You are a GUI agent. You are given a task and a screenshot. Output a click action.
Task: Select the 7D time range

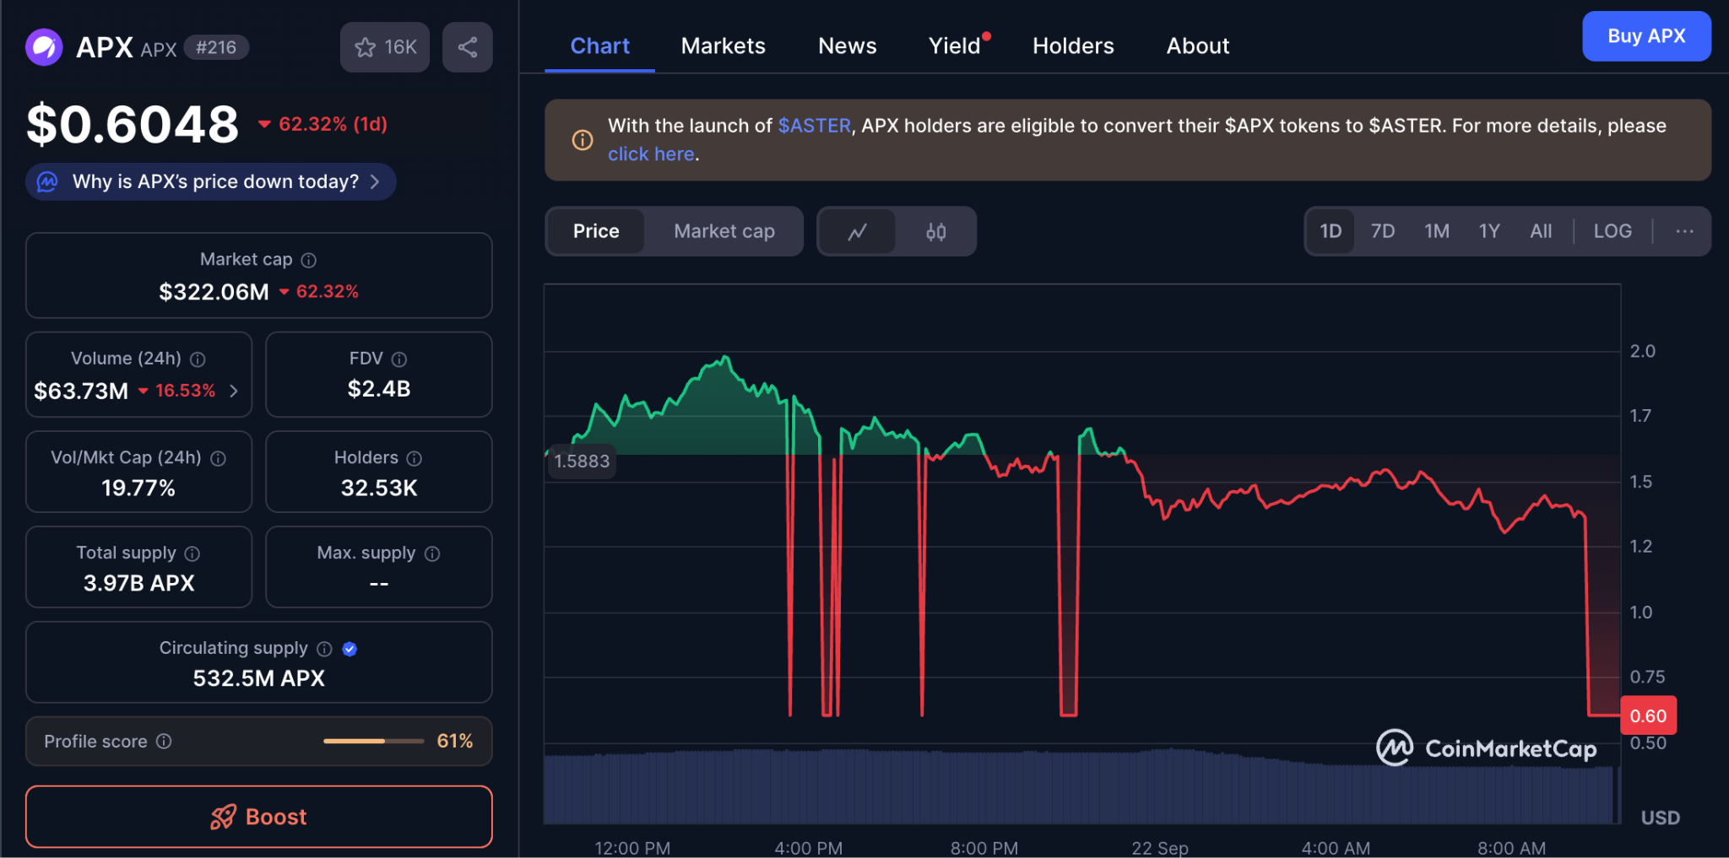click(1382, 231)
